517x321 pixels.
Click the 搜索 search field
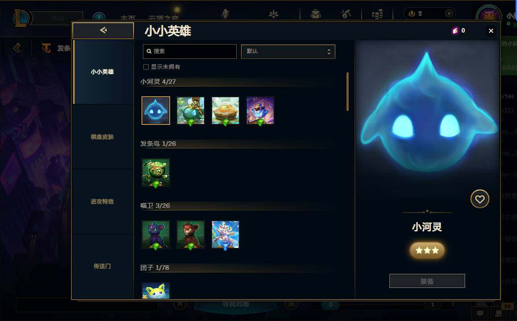(x=190, y=51)
